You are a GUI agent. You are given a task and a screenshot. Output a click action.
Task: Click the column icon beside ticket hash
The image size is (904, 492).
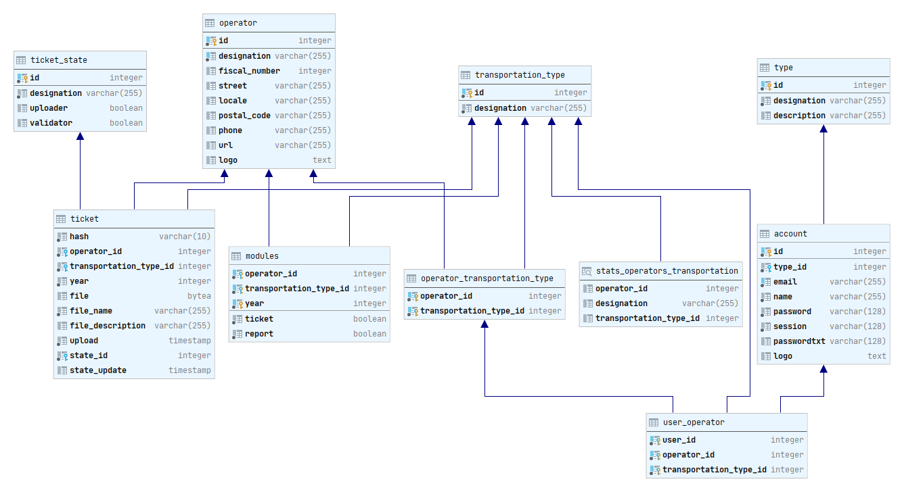point(61,237)
